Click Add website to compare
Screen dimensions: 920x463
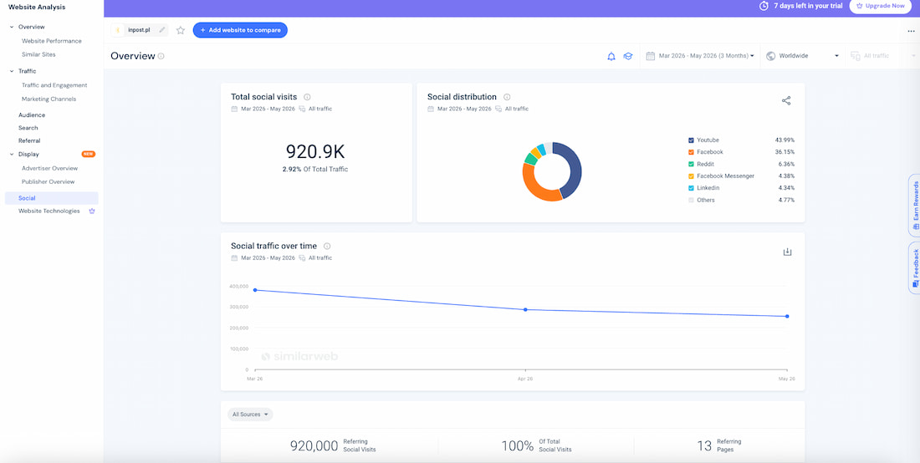pyautogui.click(x=240, y=30)
